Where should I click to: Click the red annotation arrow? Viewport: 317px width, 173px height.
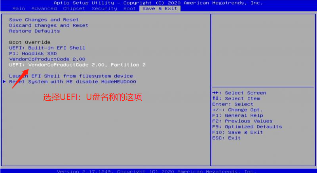pyautogui.click(x=21, y=78)
